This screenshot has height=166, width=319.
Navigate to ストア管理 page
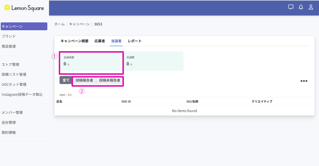click(10, 65)
